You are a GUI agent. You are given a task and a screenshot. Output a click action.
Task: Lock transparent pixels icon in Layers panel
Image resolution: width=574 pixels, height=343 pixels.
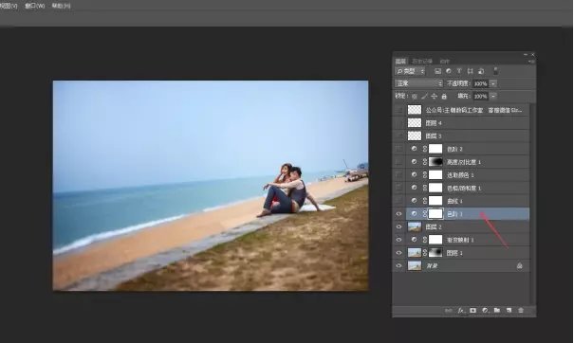click(415, 97)
